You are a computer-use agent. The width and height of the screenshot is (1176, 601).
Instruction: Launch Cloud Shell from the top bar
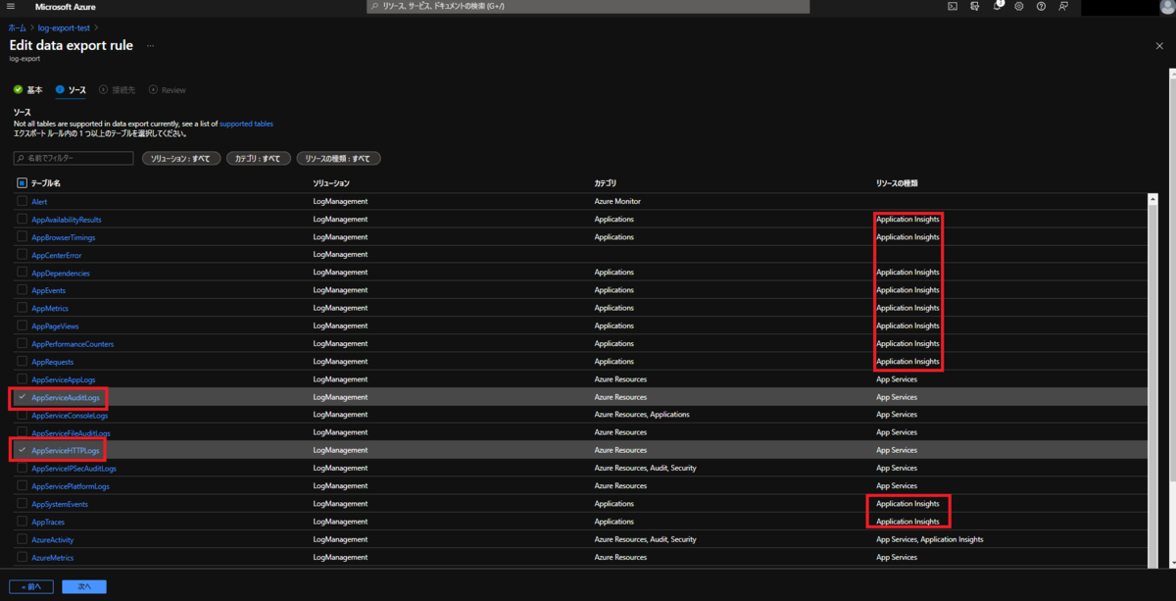[x=953, y=7]
